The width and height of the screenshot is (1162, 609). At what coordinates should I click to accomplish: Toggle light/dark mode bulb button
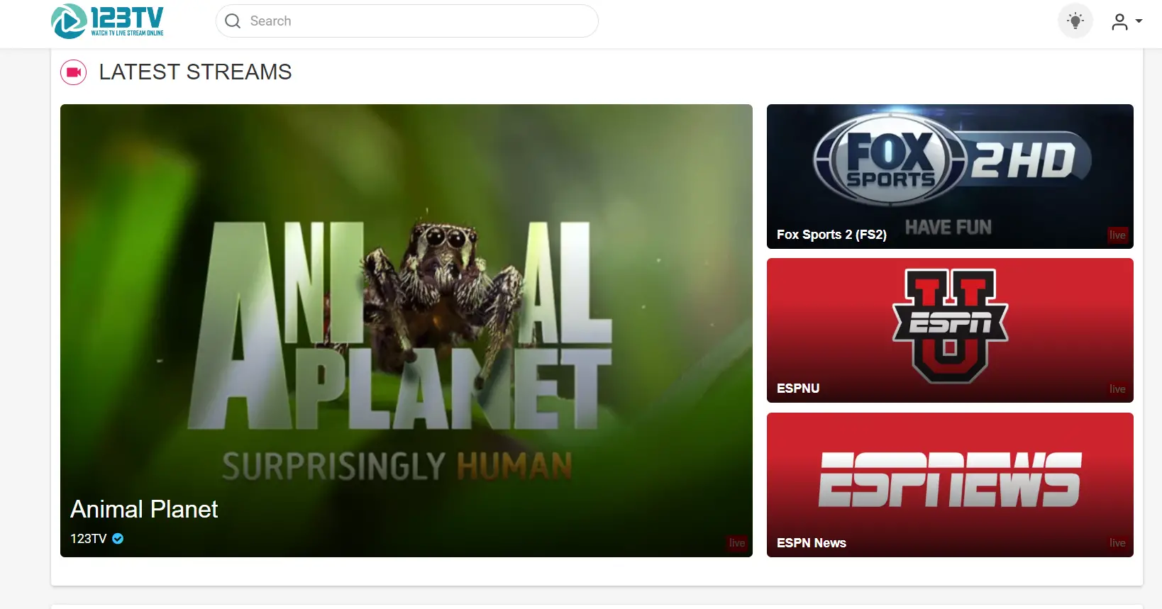(1075, 21)
